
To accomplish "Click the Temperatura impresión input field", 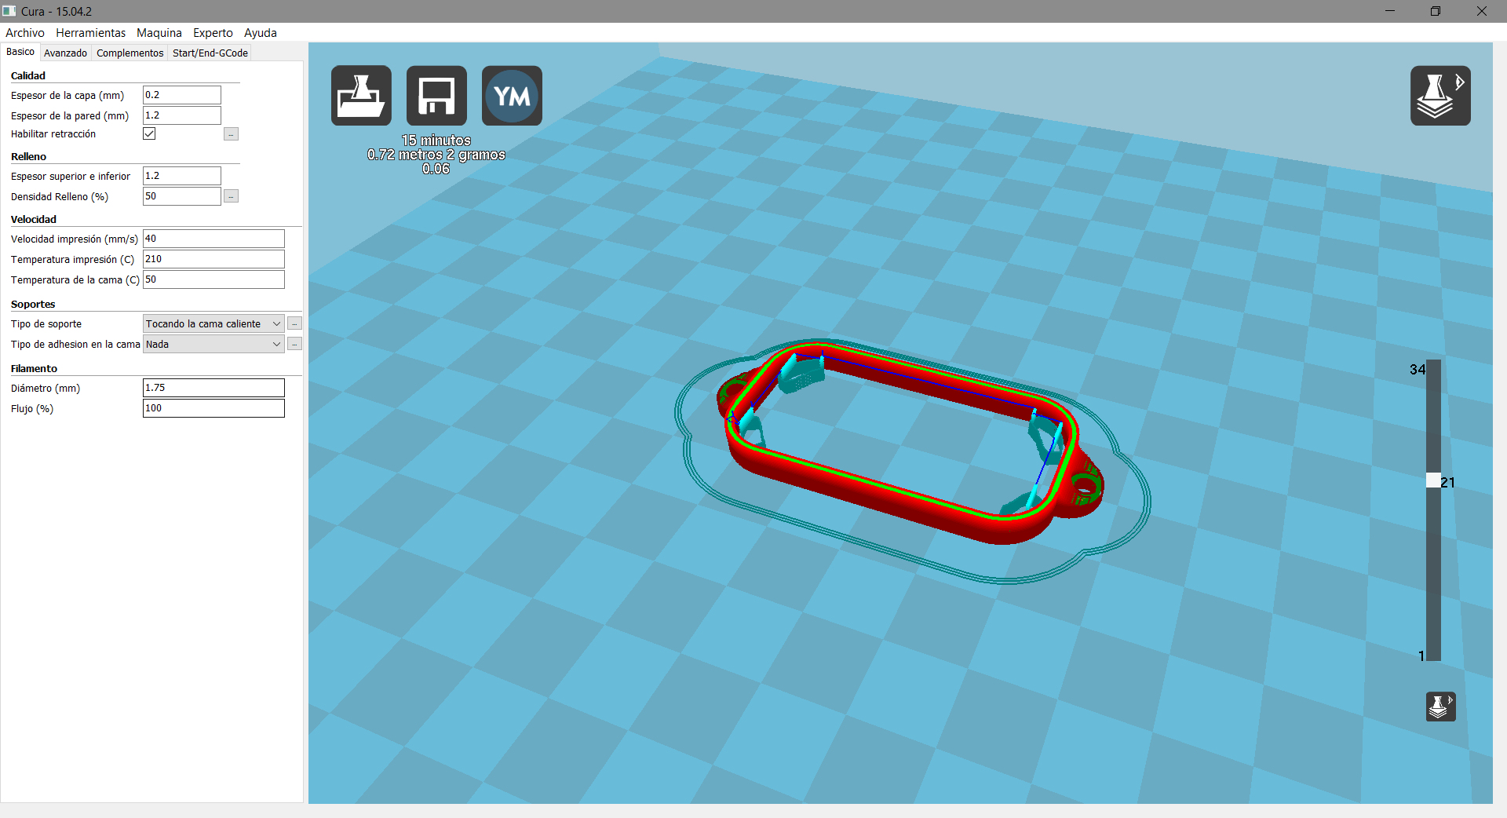I will click(213, 259).
